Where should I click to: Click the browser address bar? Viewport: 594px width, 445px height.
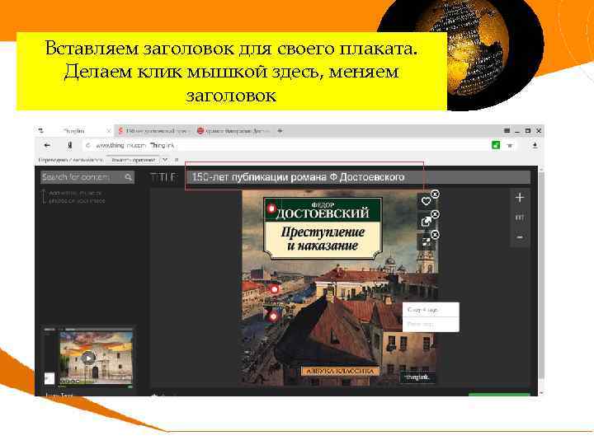(285, 145)
